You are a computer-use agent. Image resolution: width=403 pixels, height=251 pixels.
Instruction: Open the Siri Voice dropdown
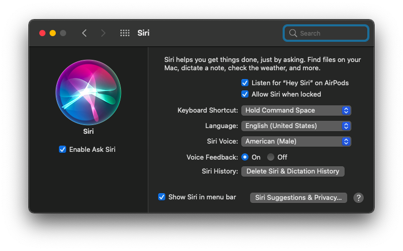pyautogui.click(x=296, y=141)
